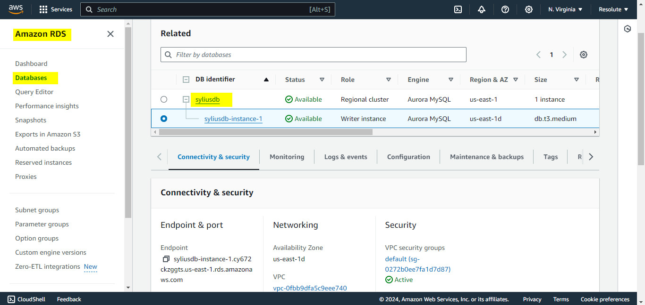Image resolution: width=645 pixels, height=305 pixels.
Task: Open the Services grid menu
Action: [56, 9]
